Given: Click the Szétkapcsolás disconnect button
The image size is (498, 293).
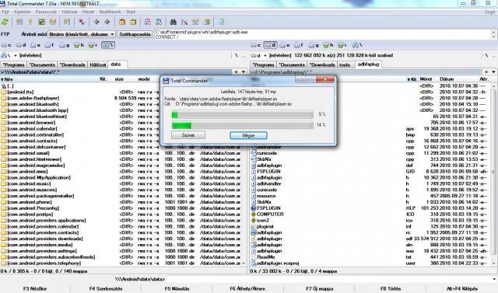Looking at the screenshot, I should tap(135, 34).
